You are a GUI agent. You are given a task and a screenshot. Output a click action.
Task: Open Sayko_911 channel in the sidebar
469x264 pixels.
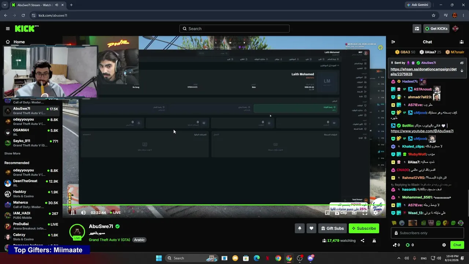pyautogui.click(x=31, y=143)
